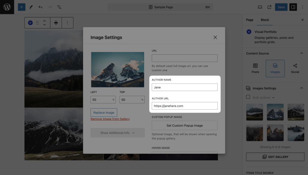Undo the last change

click(41, 7)
